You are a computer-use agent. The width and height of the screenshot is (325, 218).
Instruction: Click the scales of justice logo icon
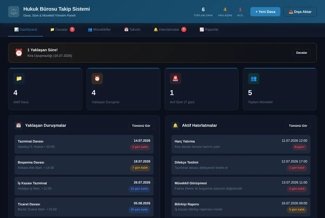(14, 12)
